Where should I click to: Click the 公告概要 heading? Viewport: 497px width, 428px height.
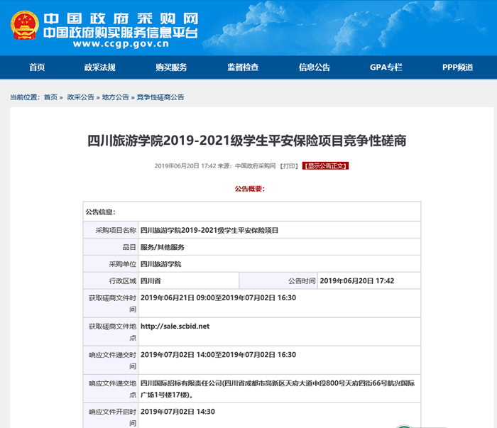249,189
